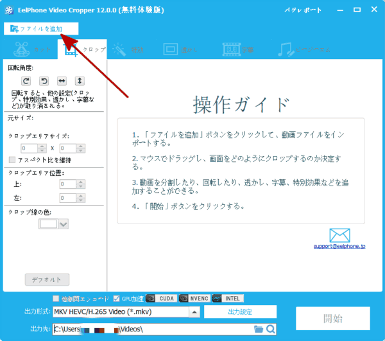Viewport: 385px width, 341px height.
Task: Browse output folder with folder icon
Action: click(259, 329)
